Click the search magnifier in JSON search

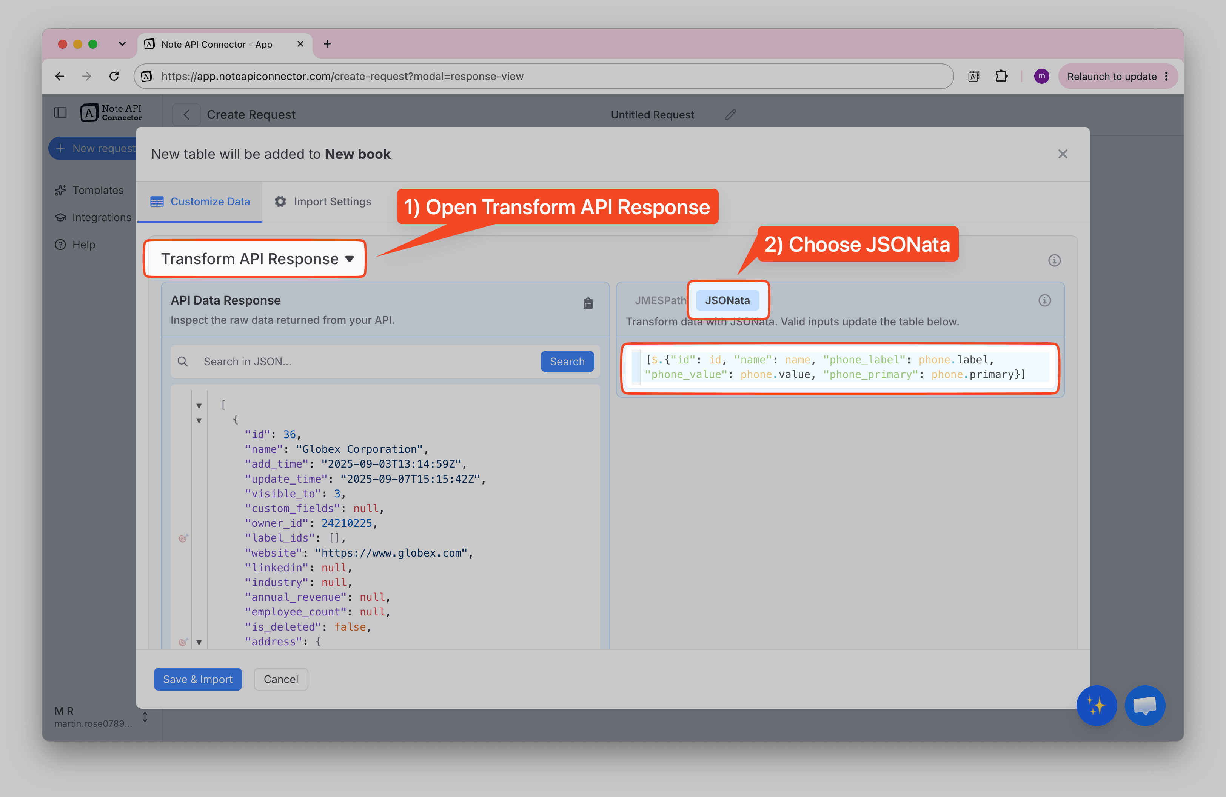tap(182, 362)
